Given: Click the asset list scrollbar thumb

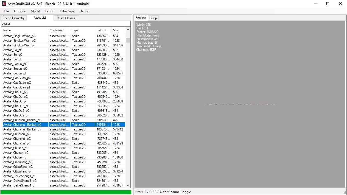Looking at the screenshot, I should [x=128, y=40].
